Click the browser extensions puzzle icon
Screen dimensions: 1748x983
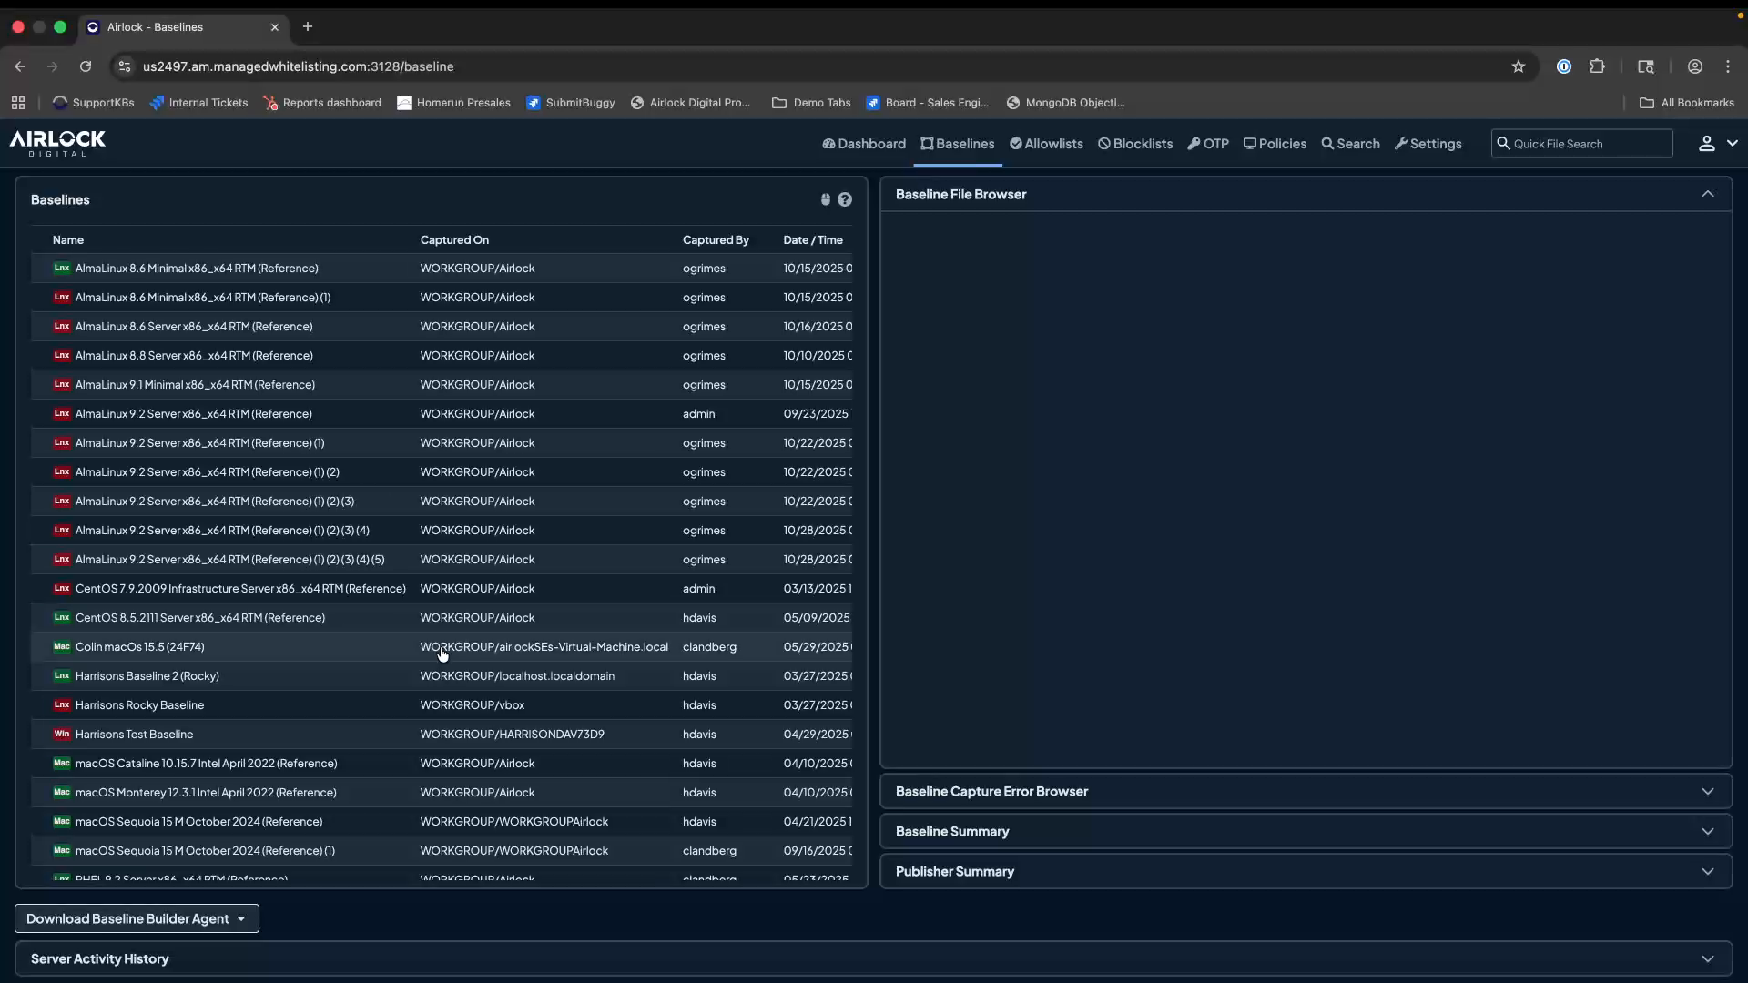click(1599, 66)
